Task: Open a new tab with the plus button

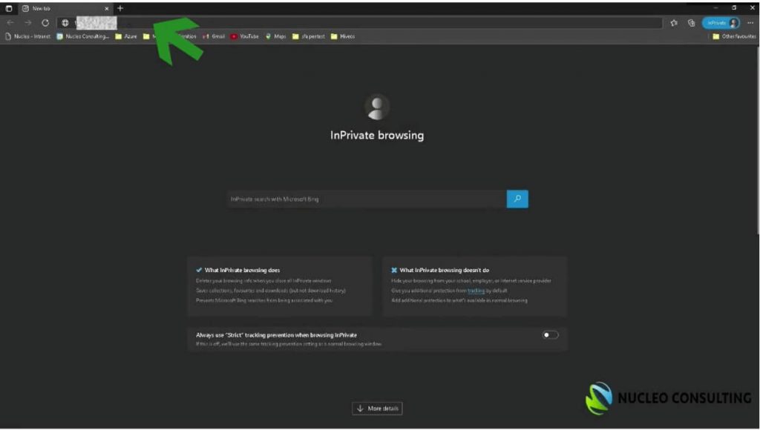Action: point(120,8)
